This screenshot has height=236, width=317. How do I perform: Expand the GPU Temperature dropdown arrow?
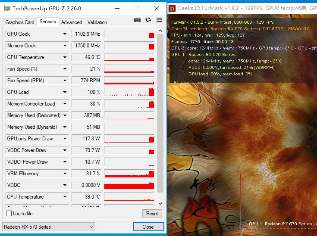pos(65,57)
